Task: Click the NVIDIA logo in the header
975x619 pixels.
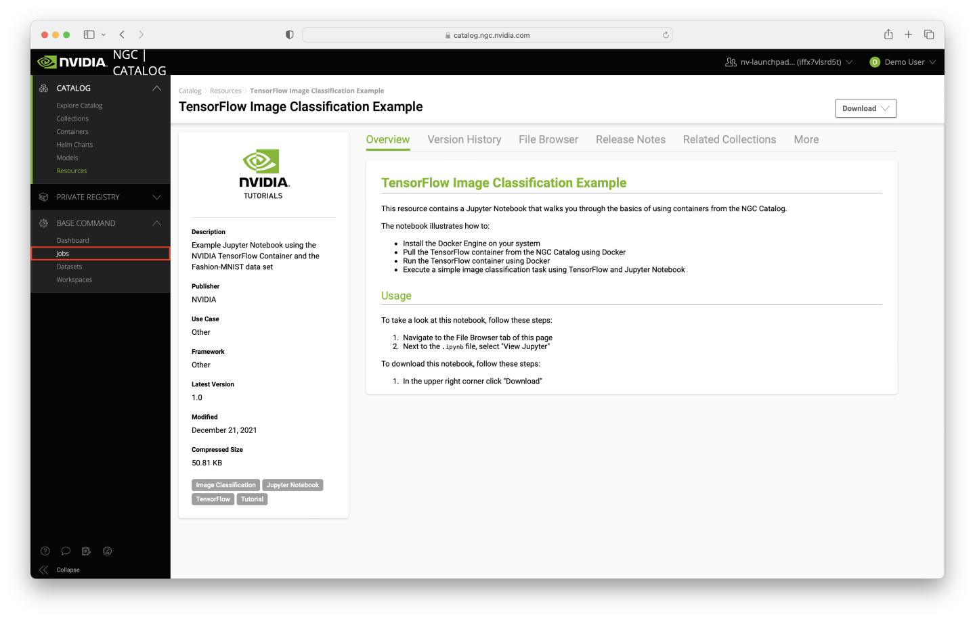Action: pyautogui.click(x=70, y=62)
